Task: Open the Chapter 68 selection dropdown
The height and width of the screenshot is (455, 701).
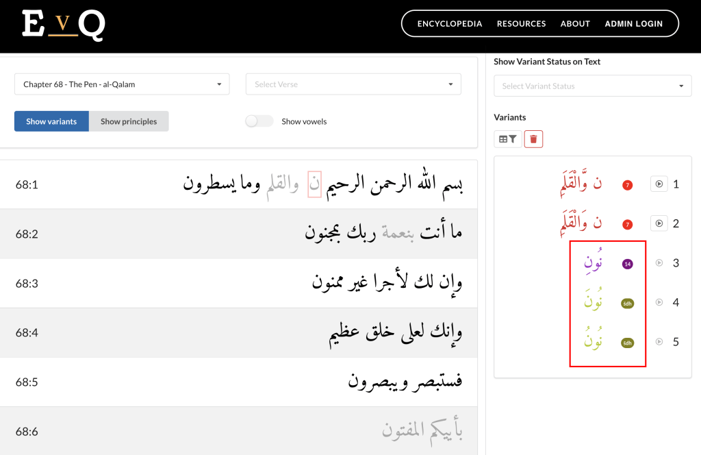Action: [123, 84]
